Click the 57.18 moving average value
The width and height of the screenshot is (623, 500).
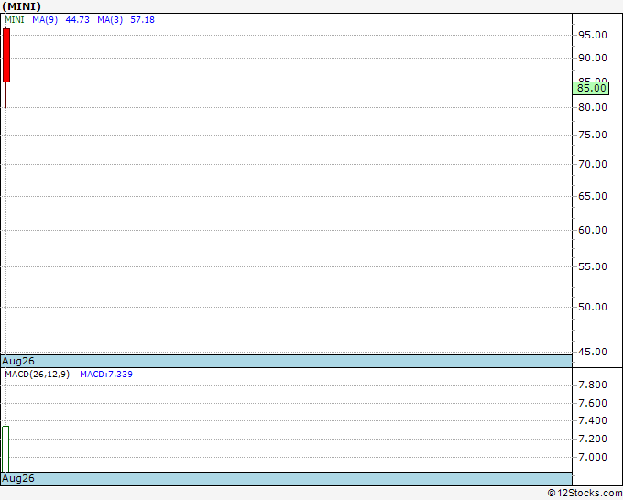pyautogui.click(x=143, y=20)
